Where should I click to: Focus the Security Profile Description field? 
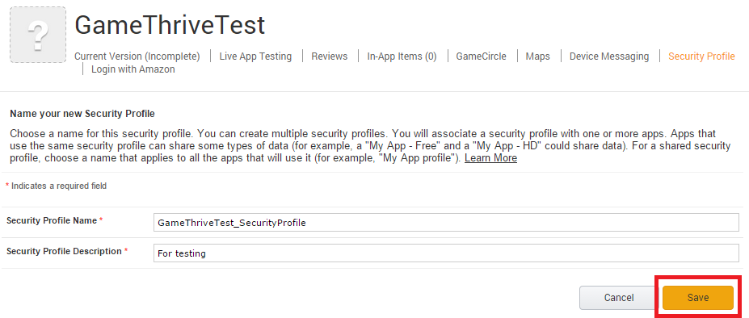click(x=446, y=253)
